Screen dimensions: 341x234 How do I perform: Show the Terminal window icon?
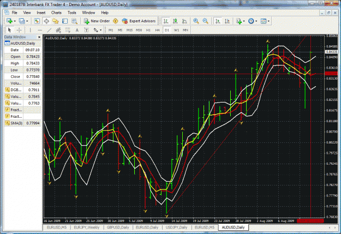[65, 21]
